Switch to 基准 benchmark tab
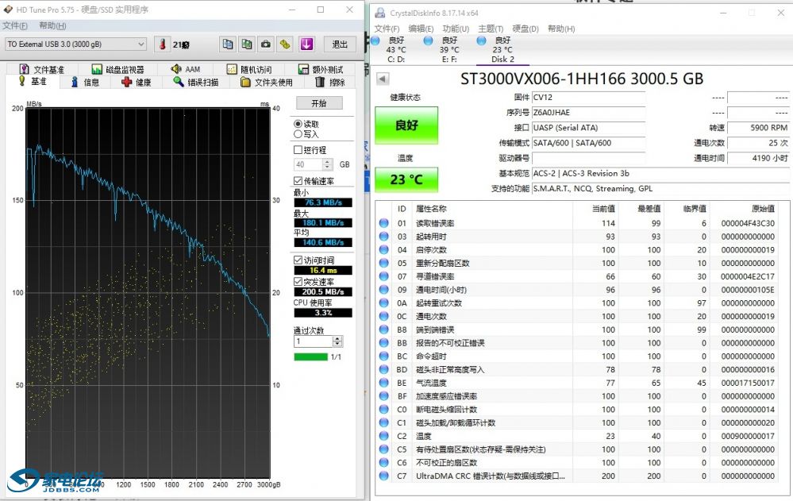This screenshot has height=501, width=793. point(33,82)
